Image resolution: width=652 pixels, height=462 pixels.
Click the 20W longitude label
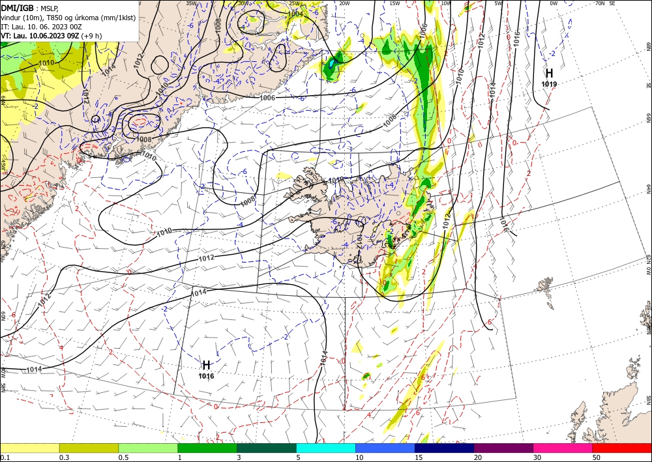344,3
